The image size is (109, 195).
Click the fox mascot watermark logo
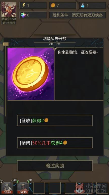click(x=79, y=188)
